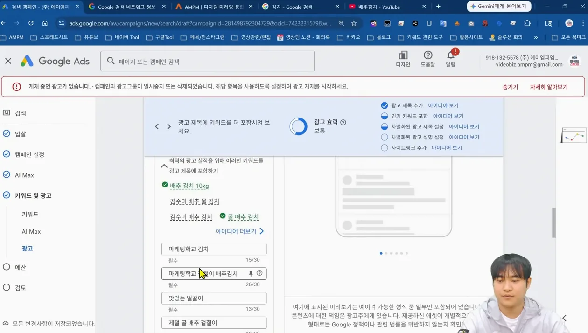588x333 pixels.
Task: Open 키워드 sub-item under 키워드 및 광고
Action: (x=30, y=214)
